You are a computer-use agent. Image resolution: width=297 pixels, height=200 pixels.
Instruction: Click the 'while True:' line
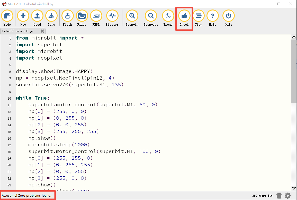coord(33,98)
